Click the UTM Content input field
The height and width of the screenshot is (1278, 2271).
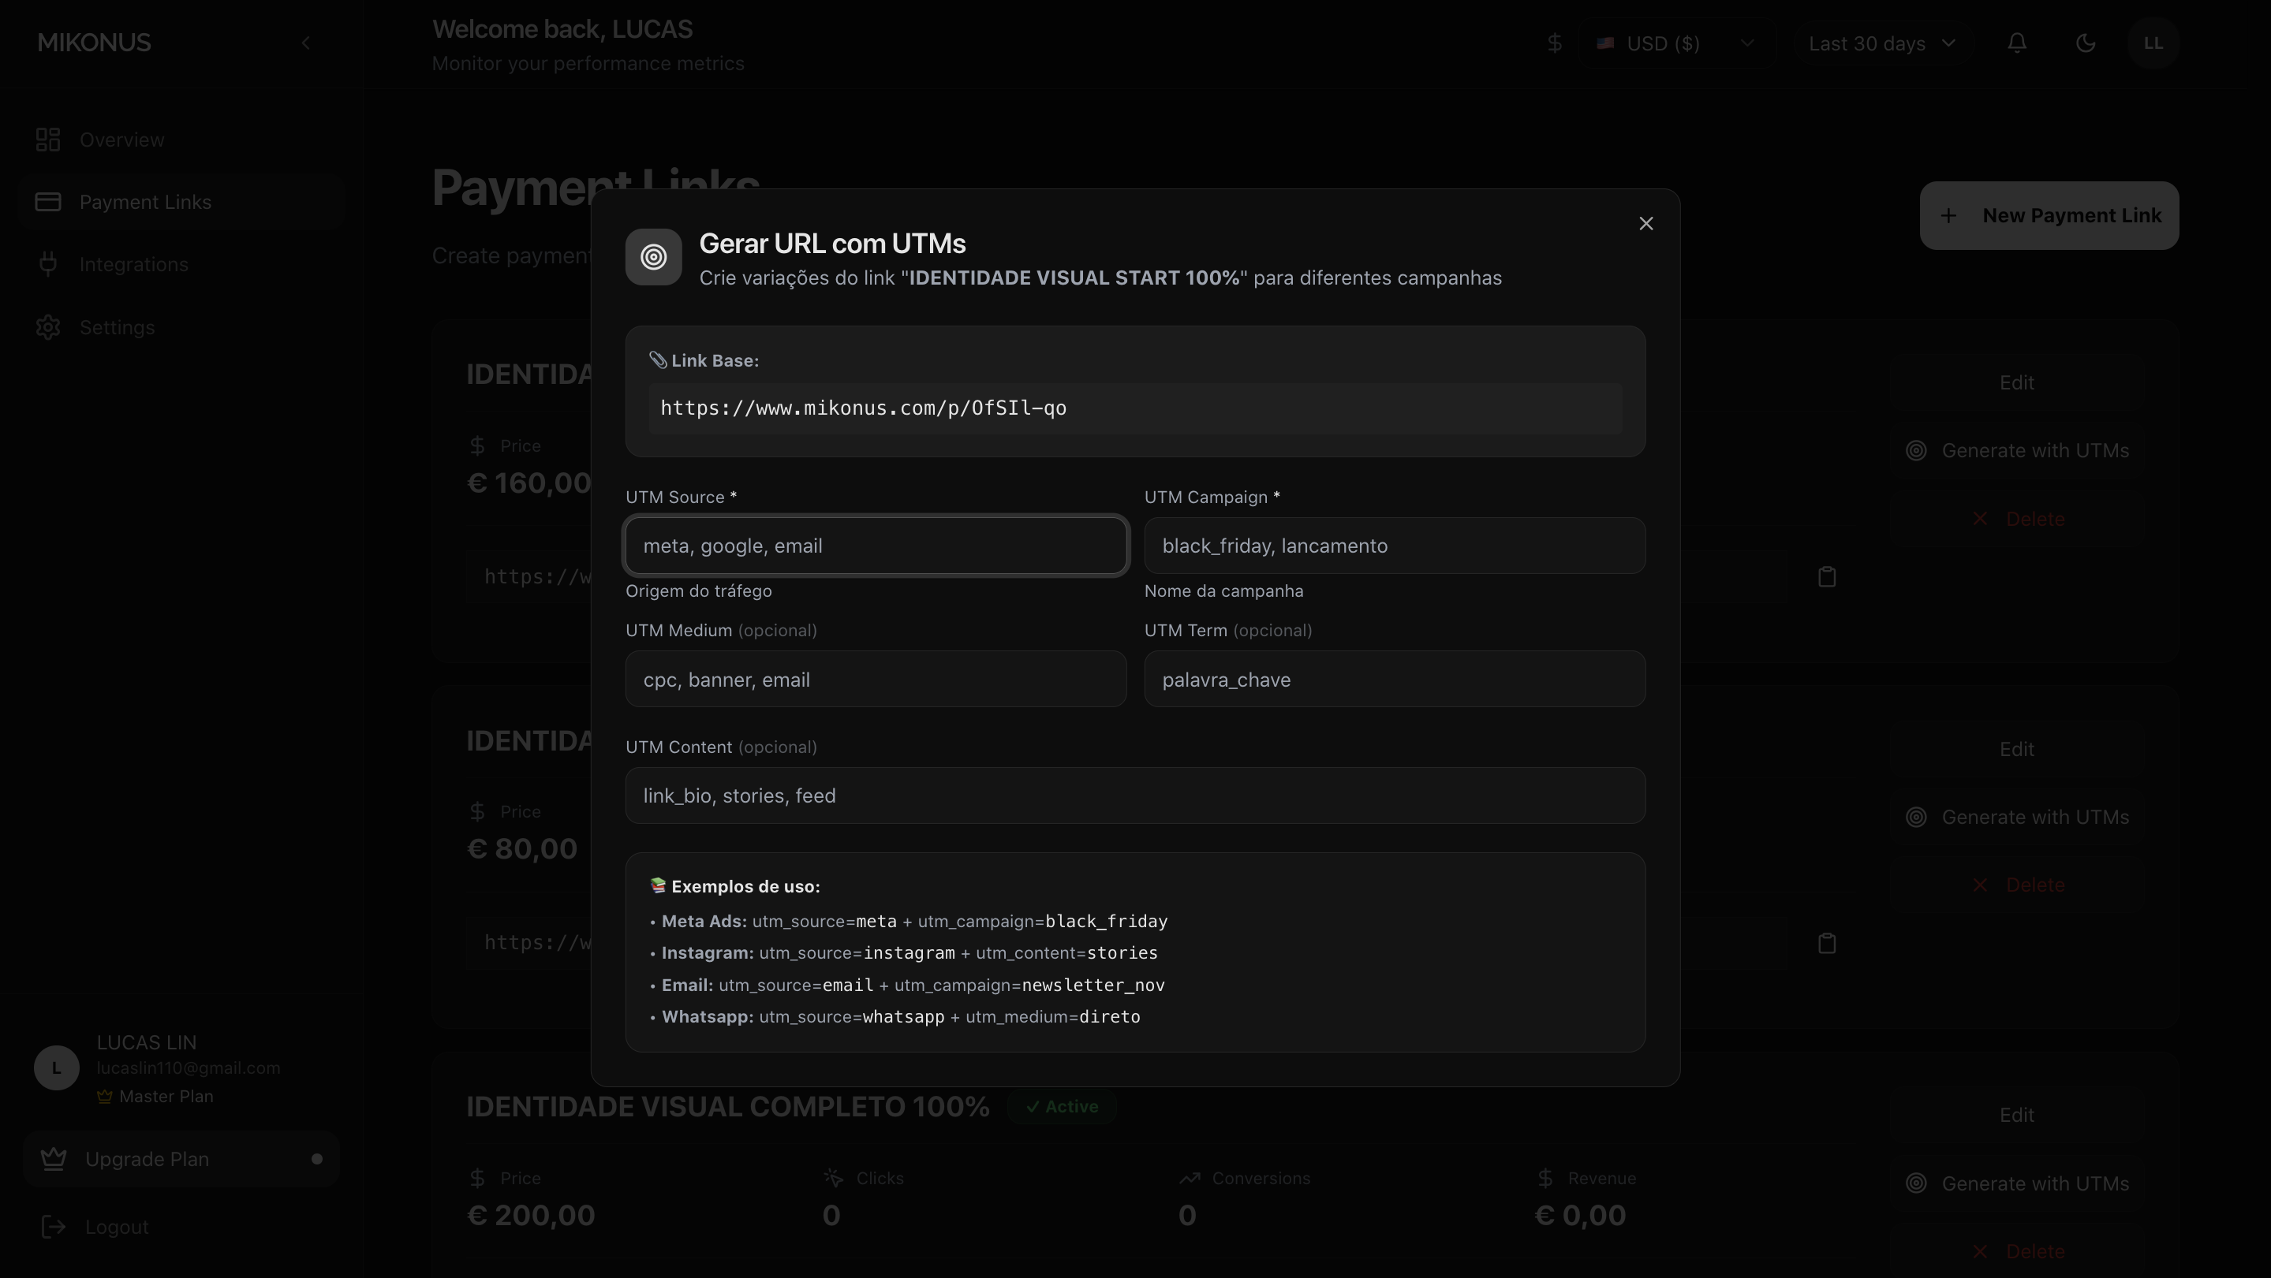[1134, 795]
